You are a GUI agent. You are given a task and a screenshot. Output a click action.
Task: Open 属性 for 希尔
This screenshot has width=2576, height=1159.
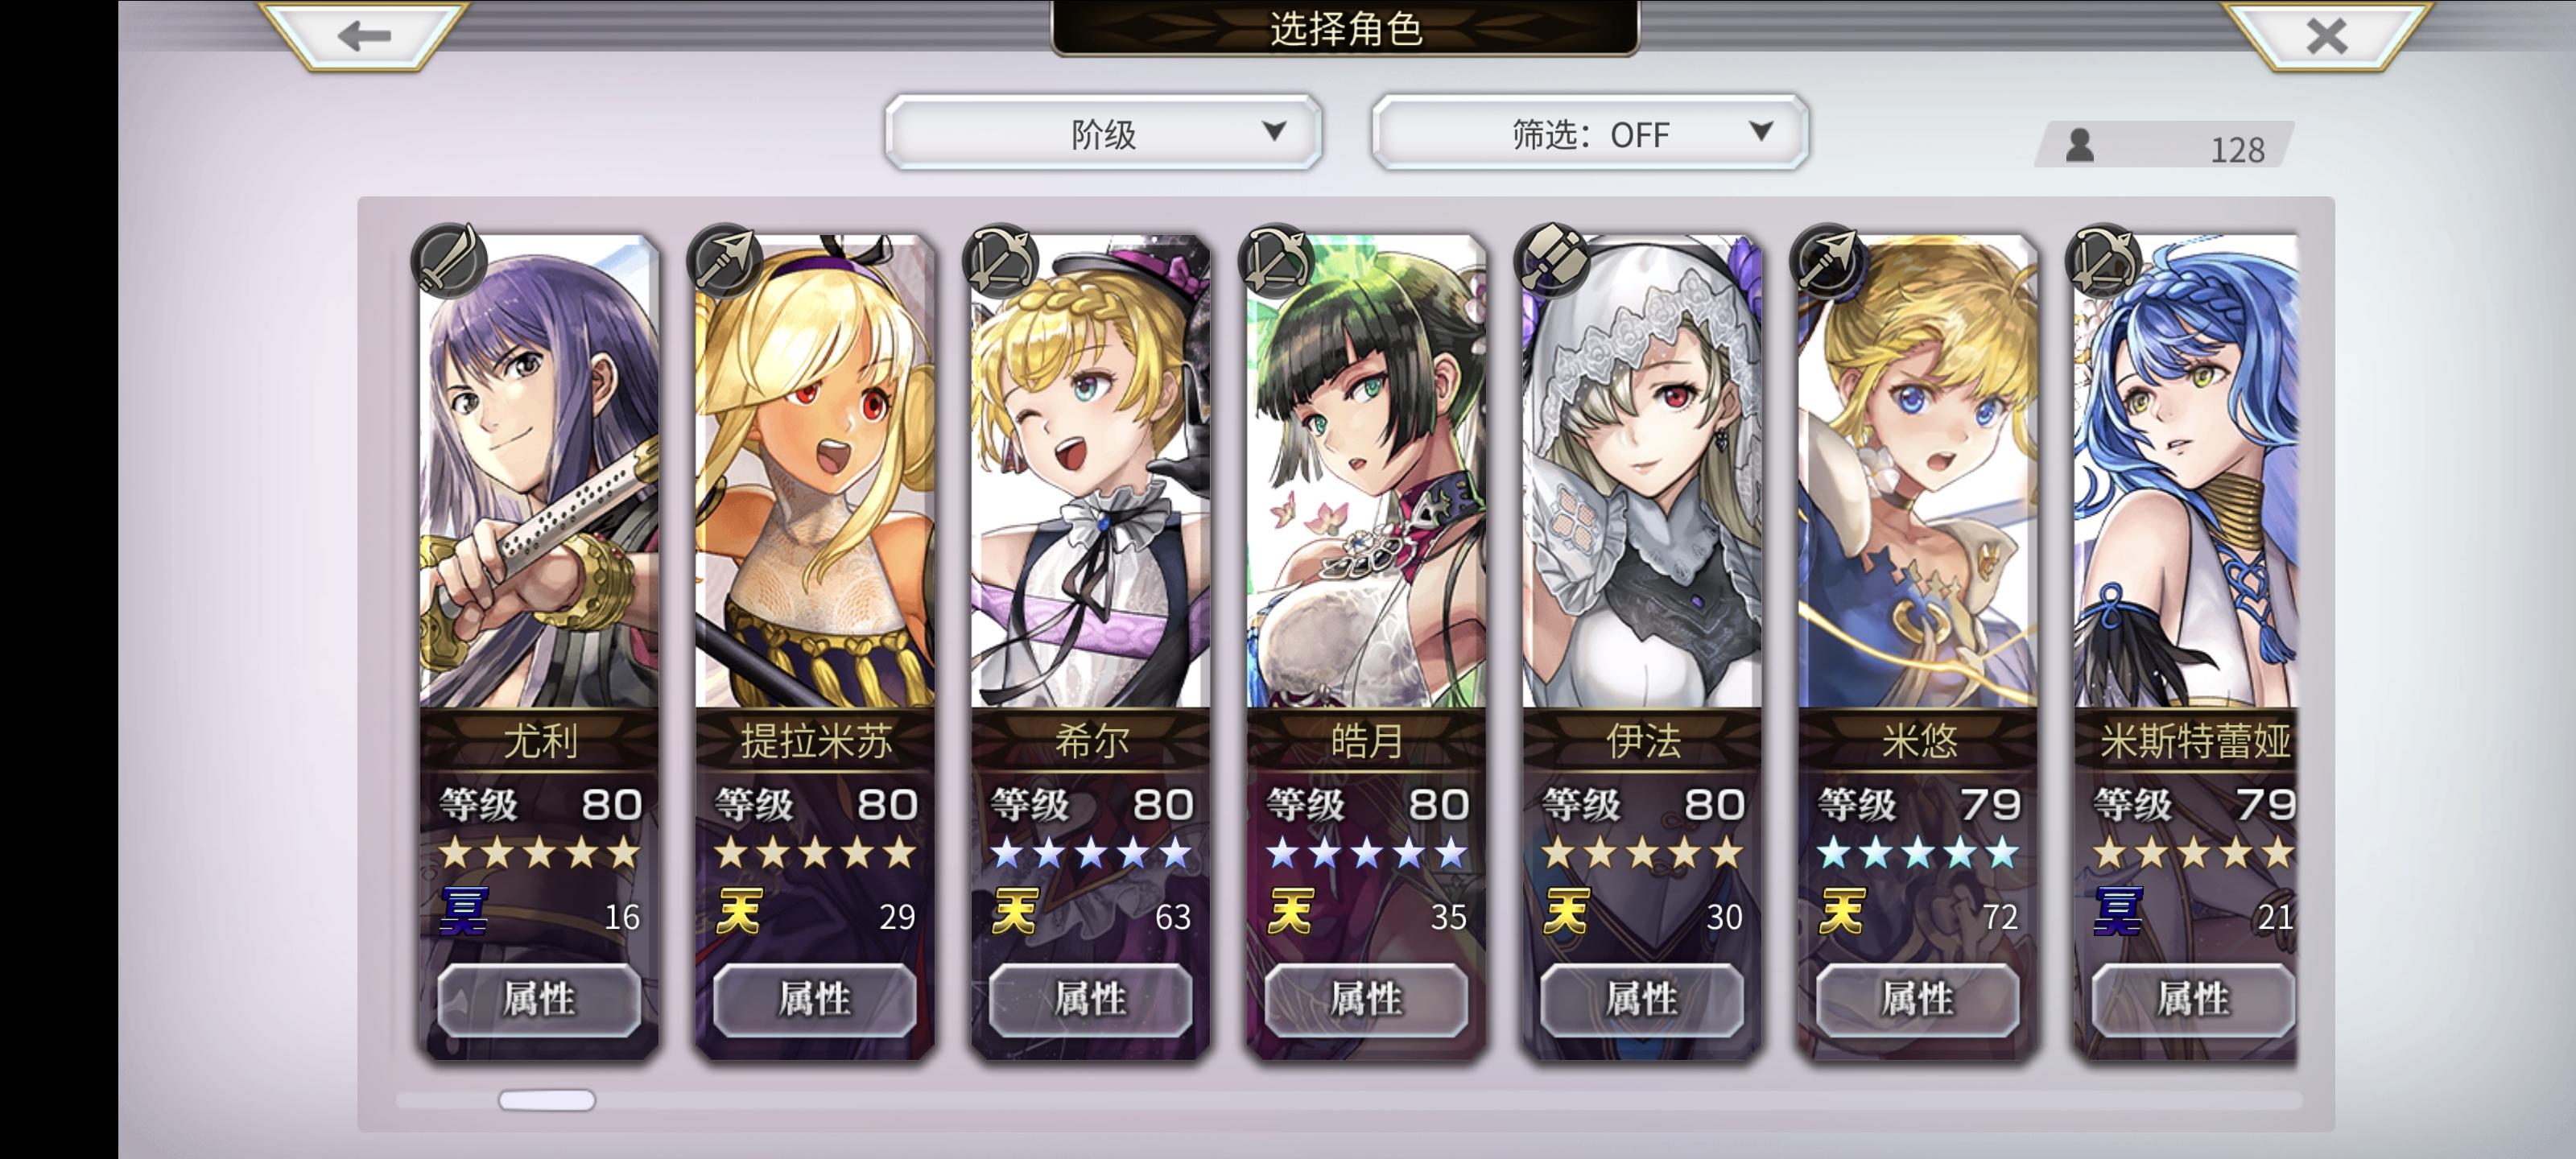[x=1091, y=999]
